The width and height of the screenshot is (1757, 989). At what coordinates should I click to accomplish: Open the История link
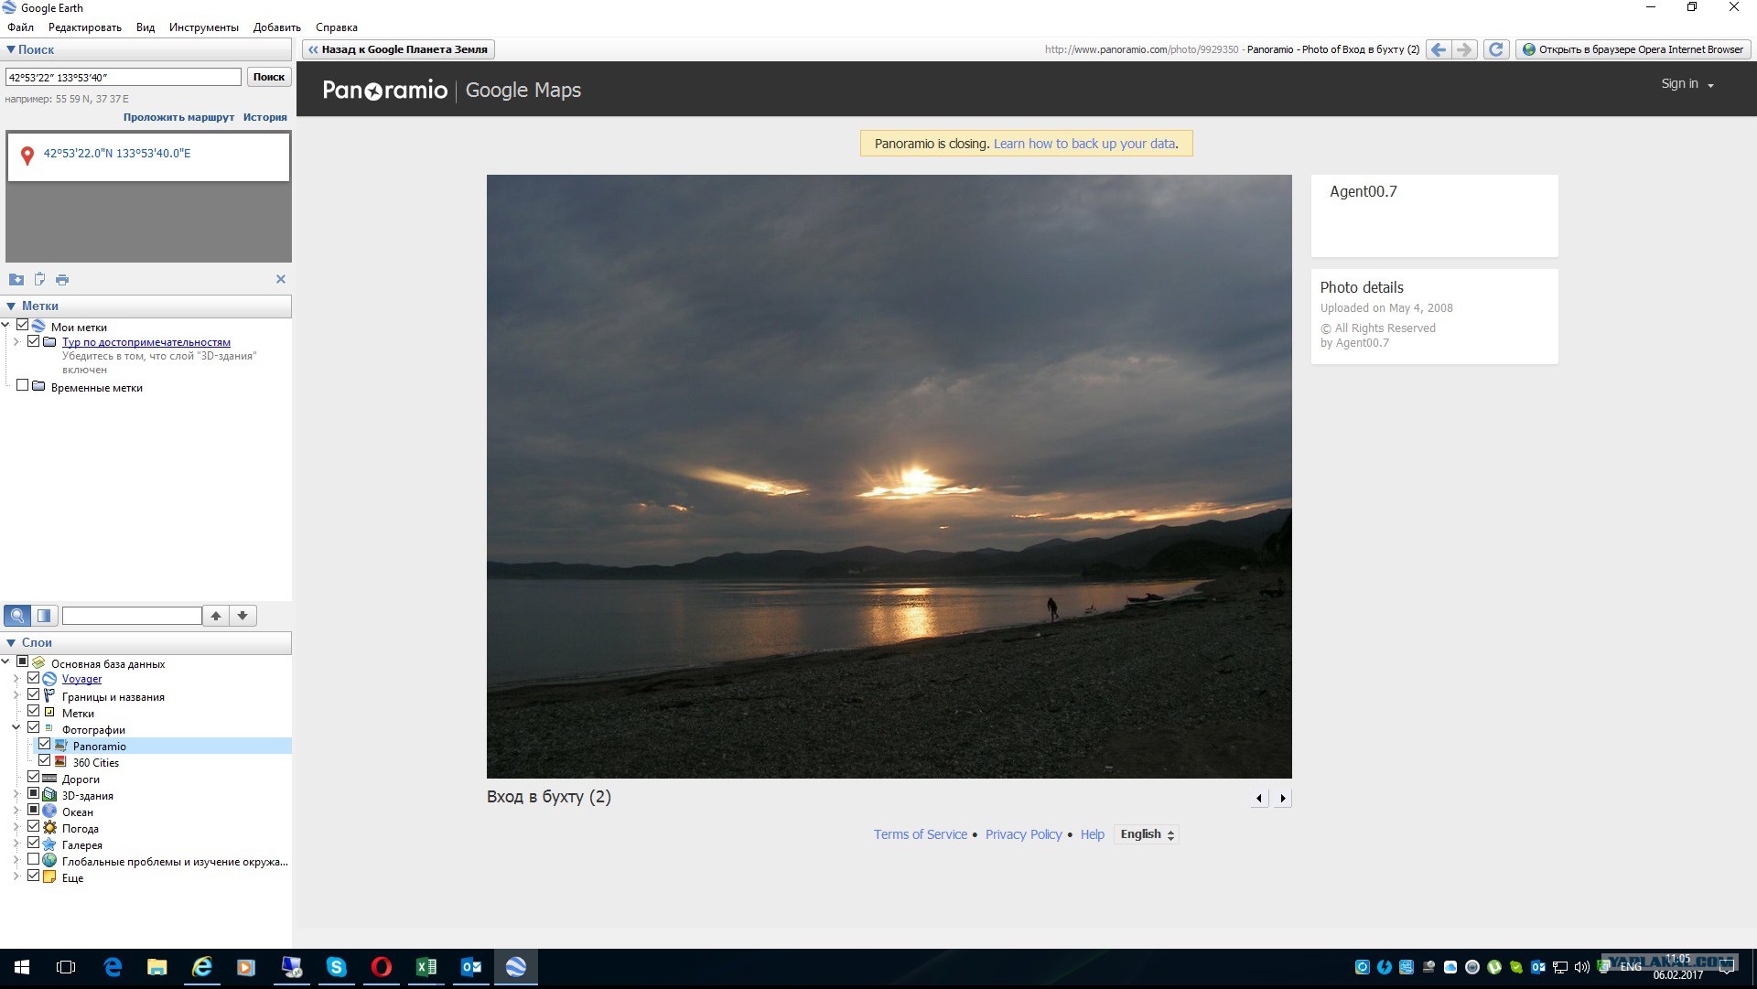pos(265,117)
